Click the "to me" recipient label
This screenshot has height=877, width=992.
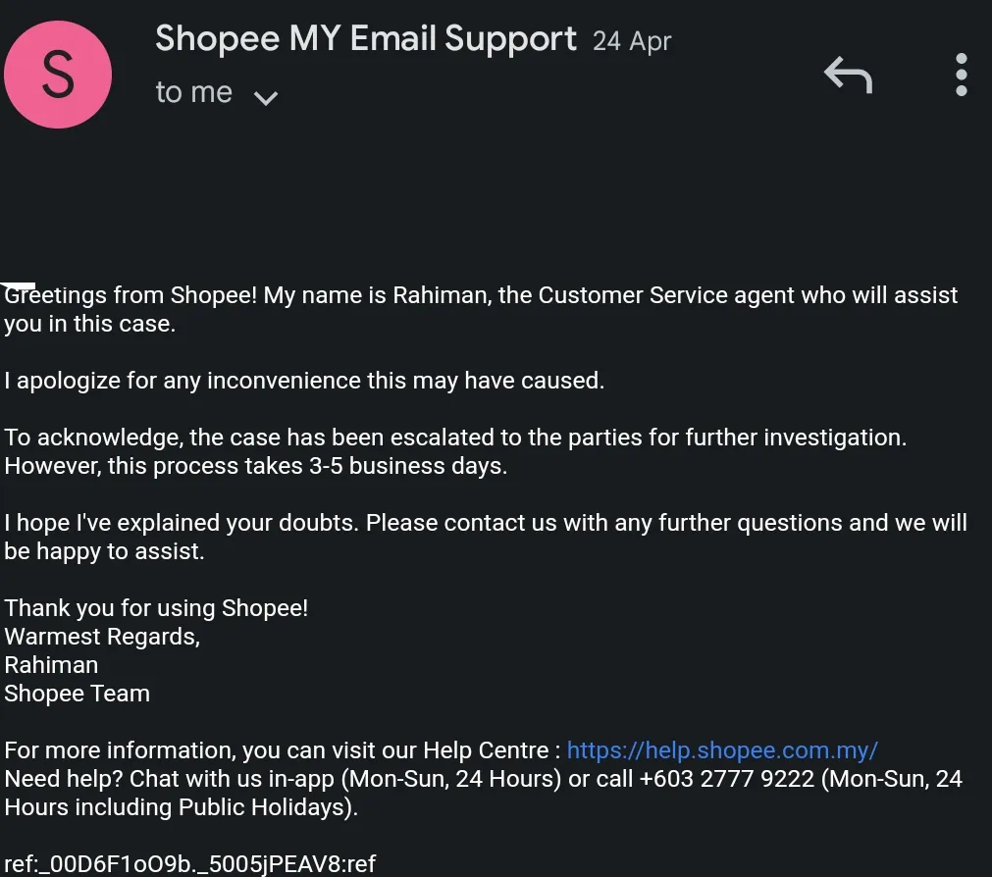[194, 92]
